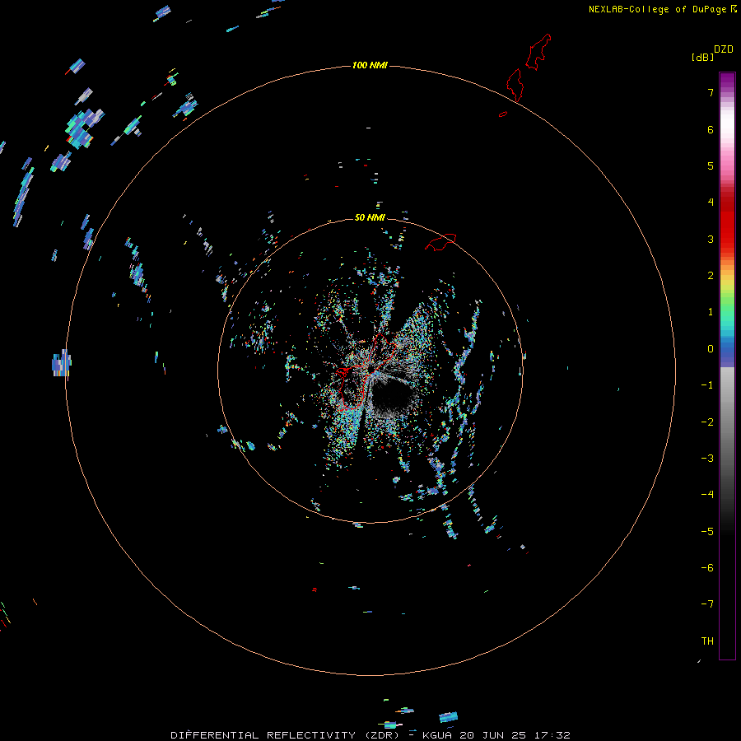Click the red island outline on the 50 NMI ring

click(x=440, y=242)
